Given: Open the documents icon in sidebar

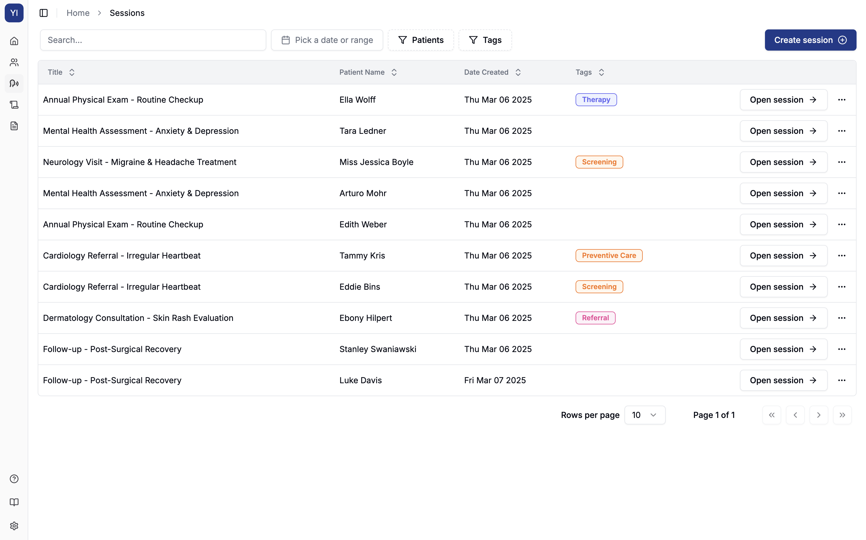Looking at the screenshot, I should pos(14,126).
